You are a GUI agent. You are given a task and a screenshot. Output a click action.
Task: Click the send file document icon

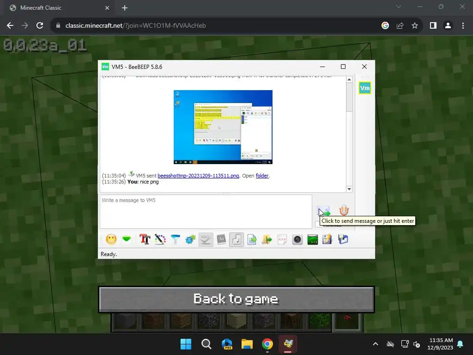252,239
